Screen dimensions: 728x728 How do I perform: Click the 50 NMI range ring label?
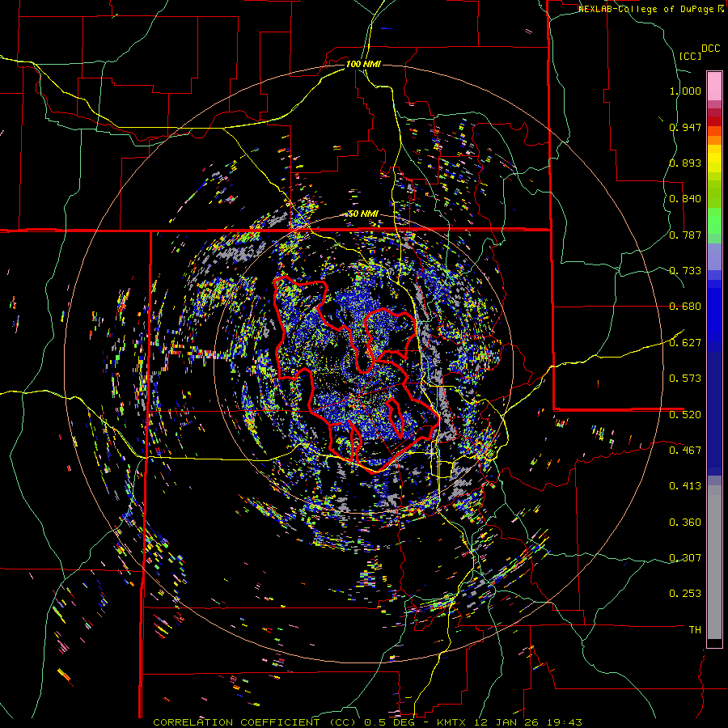tap(363, 214)
